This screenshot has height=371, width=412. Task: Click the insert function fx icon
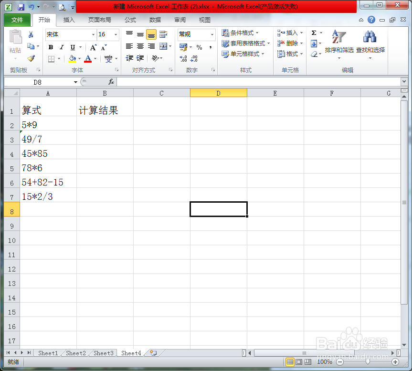pyautogui.click(x=111, y=82)
